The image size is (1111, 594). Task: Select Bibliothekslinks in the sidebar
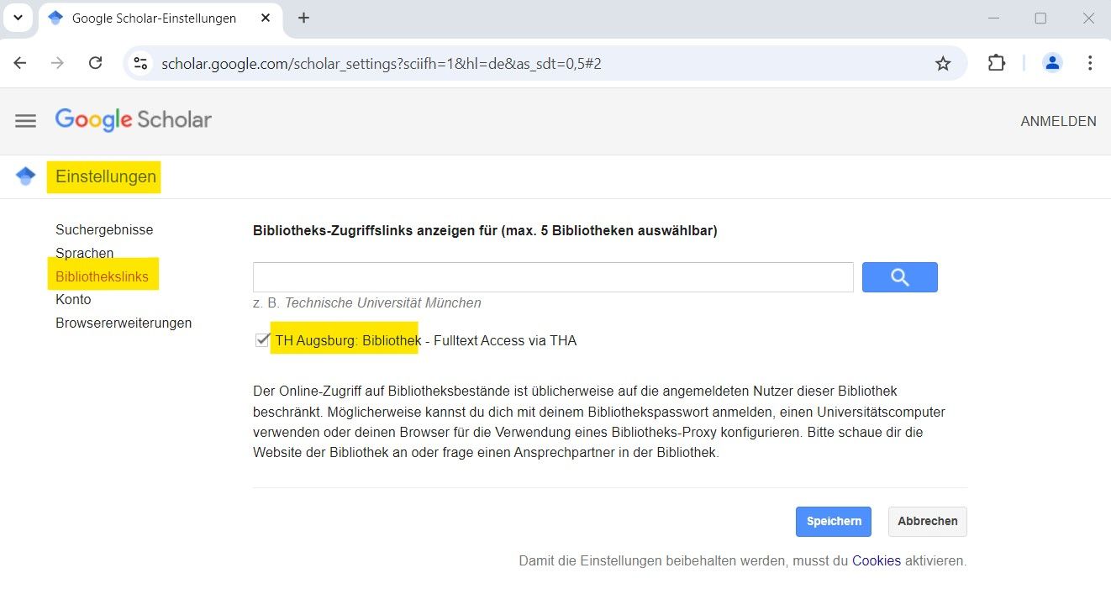[103, 276]
